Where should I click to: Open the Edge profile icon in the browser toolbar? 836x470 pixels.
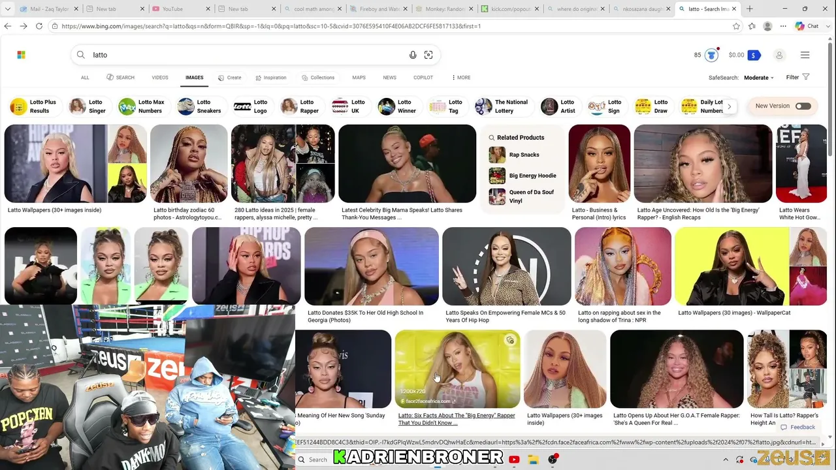click(767, 26)
